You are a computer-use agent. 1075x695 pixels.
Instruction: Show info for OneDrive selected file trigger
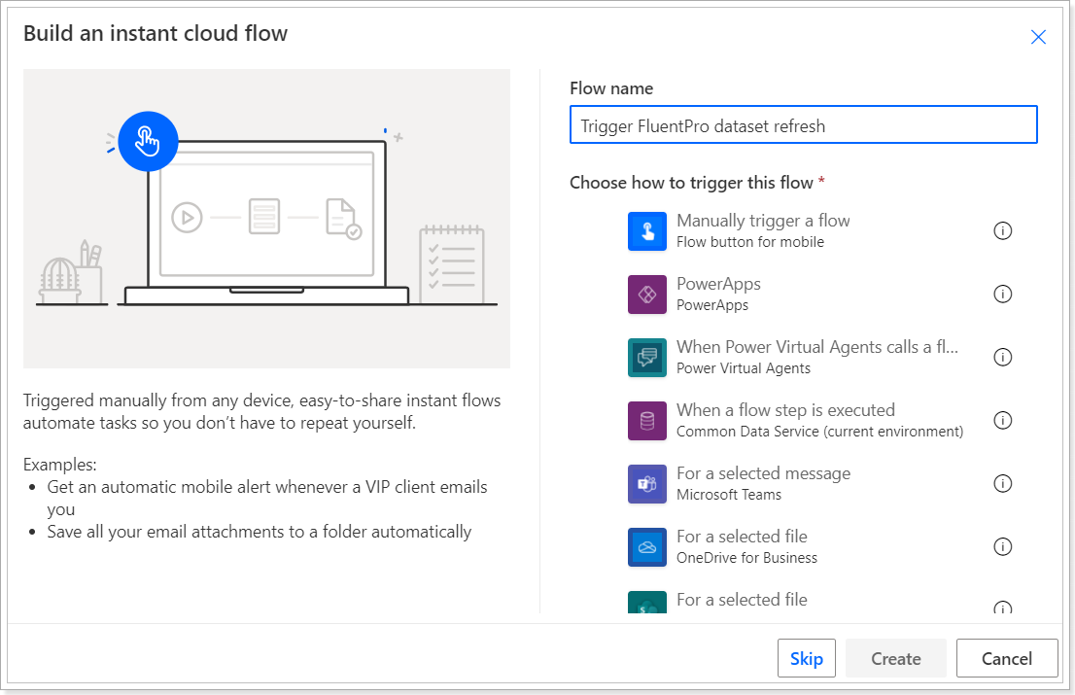[1002, 546]
